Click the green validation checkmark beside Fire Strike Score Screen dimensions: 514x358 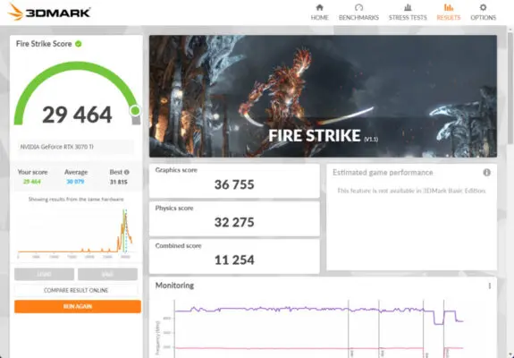[x=79, y=44]
